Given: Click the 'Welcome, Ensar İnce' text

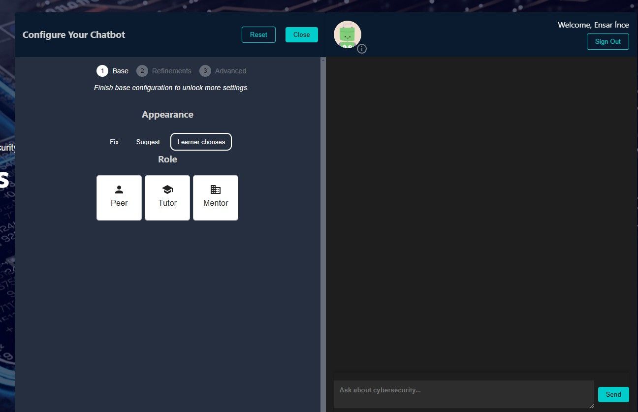Looking at the screenshot, I should 593,25.
